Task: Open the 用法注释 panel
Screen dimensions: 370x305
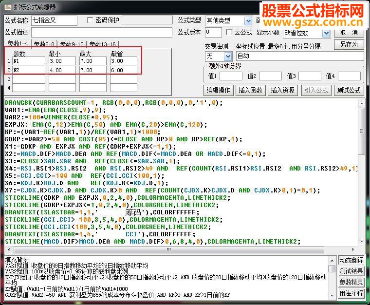Action: [x=351, y=293]
